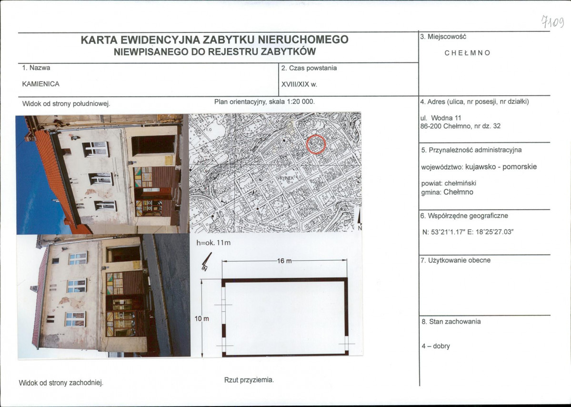Click the subtitle 'NIEWPISANEGO DO REJESTRU ZABYTKÓW'
The height and width of the screenshot is (407, 571).
click(x=214, y=52)
